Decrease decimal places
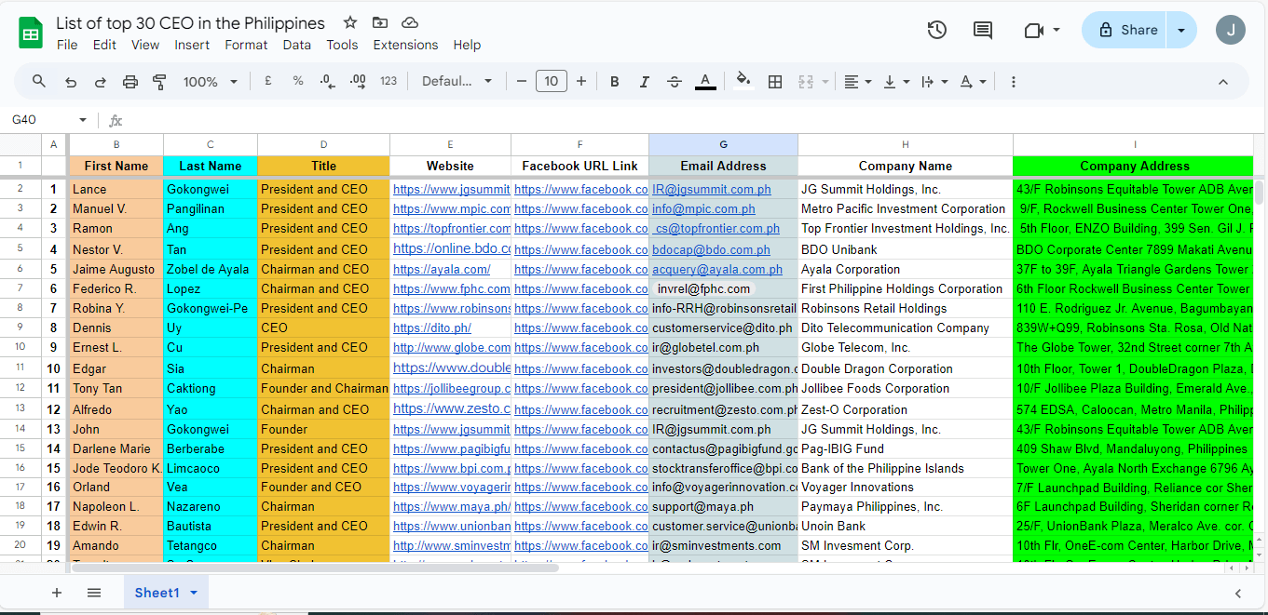The width and height of the screenshot is (1268, 615). coord(327,82)
